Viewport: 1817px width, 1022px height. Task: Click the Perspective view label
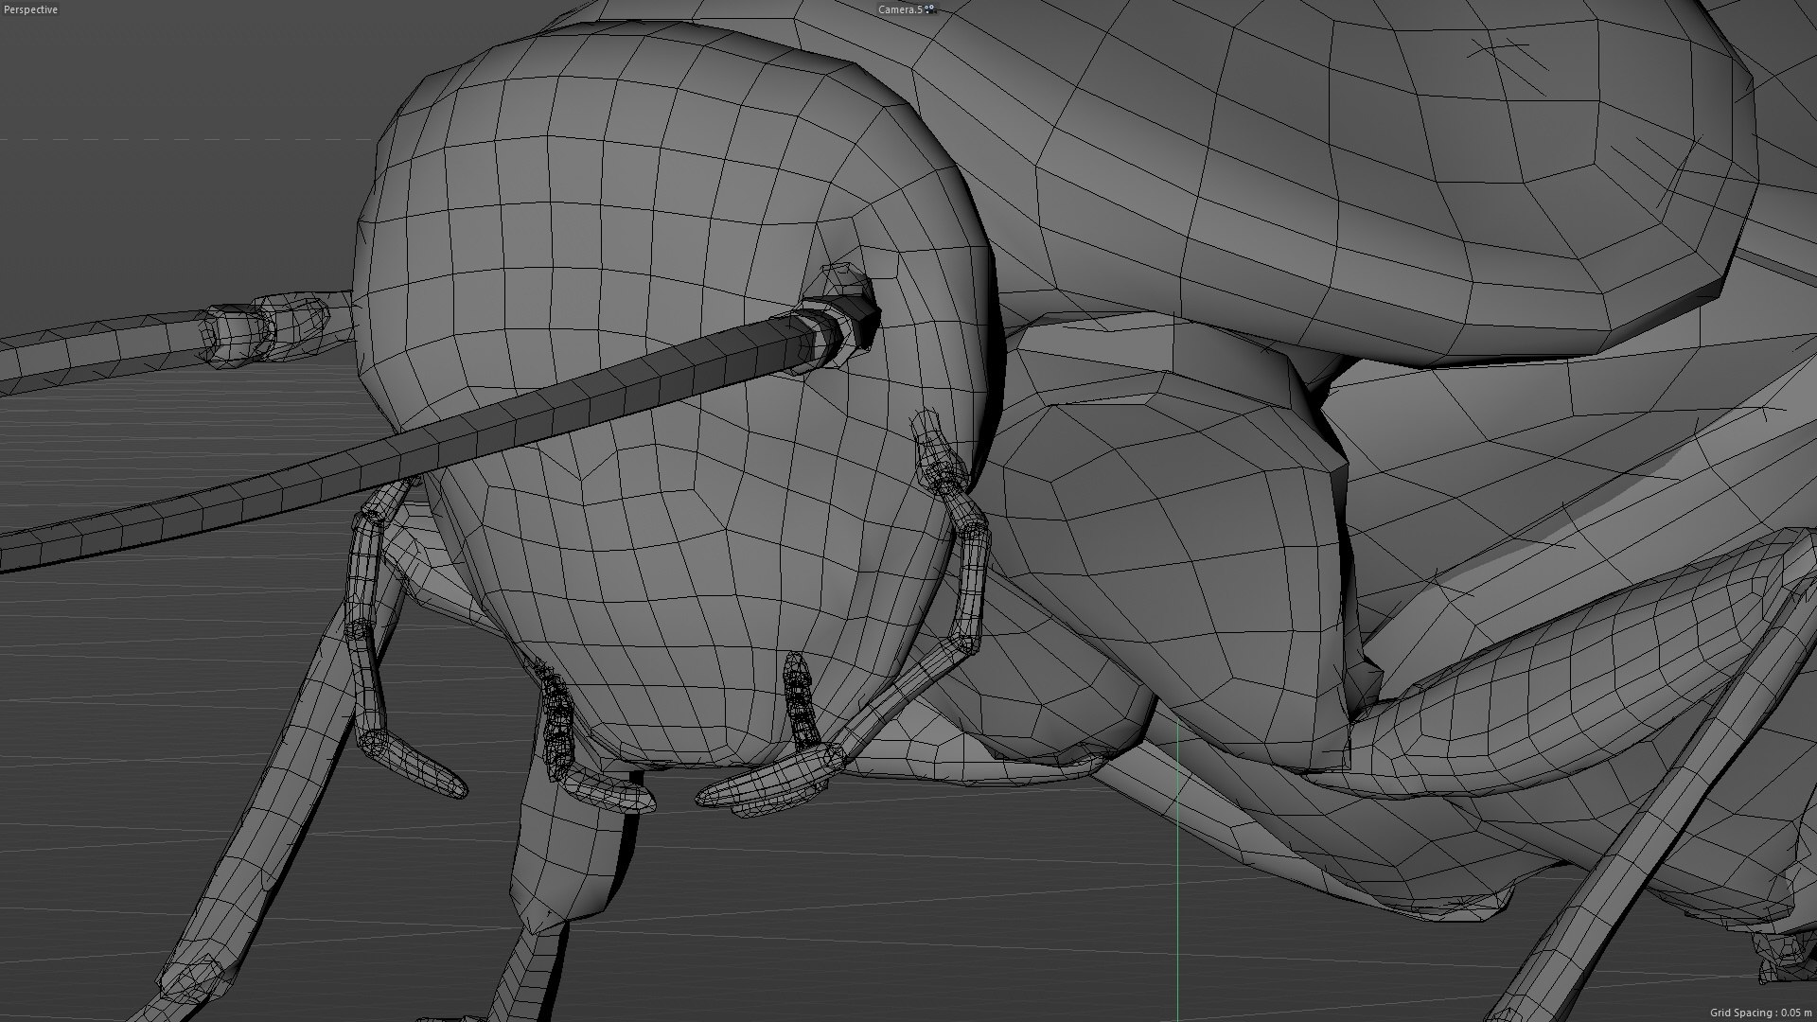pyautogui.click(x=30, y=9)
